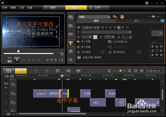This screenshot has height=117, width=166.
Task: Jump to the start of the clip
Action: (23, 60)
